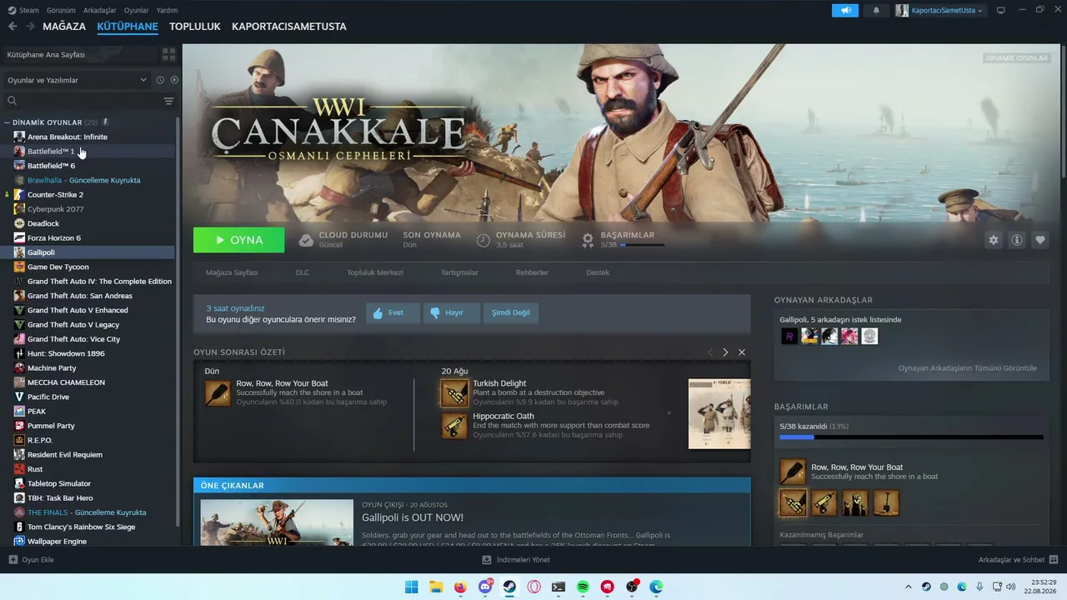Open İndirmeleri Yönet downloads manager
This screenshot has width=1067, height=600.
tap(516, 560)
